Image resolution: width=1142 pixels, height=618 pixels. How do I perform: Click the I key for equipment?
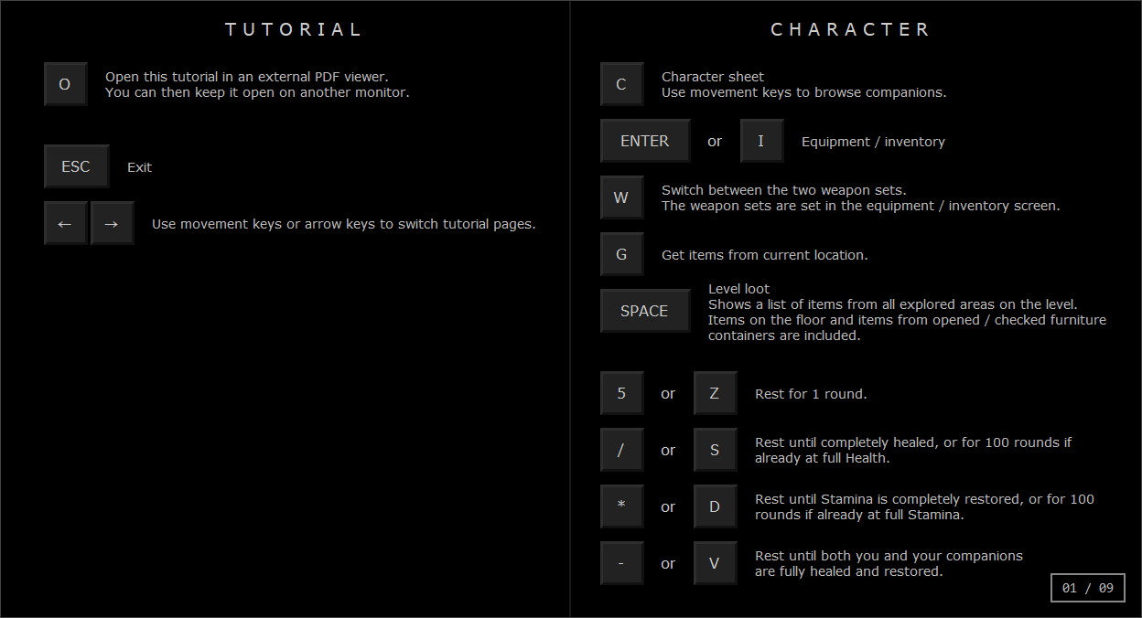(761, 141)
